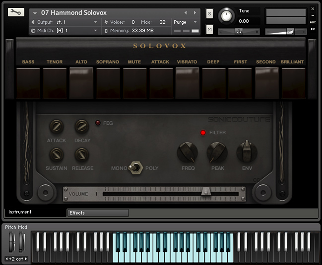This screenshot has height=265, width=322.
Task: Click the Max voices value 32
Action: (x=162, y=22)
